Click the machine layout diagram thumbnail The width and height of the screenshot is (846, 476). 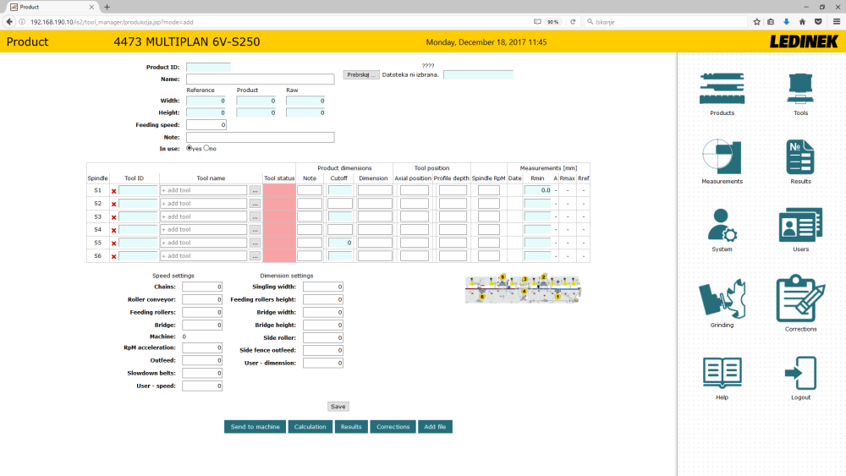[523, 288]
